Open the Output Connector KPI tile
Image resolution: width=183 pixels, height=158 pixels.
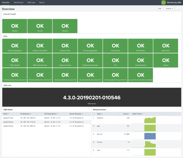coord(65,60)
